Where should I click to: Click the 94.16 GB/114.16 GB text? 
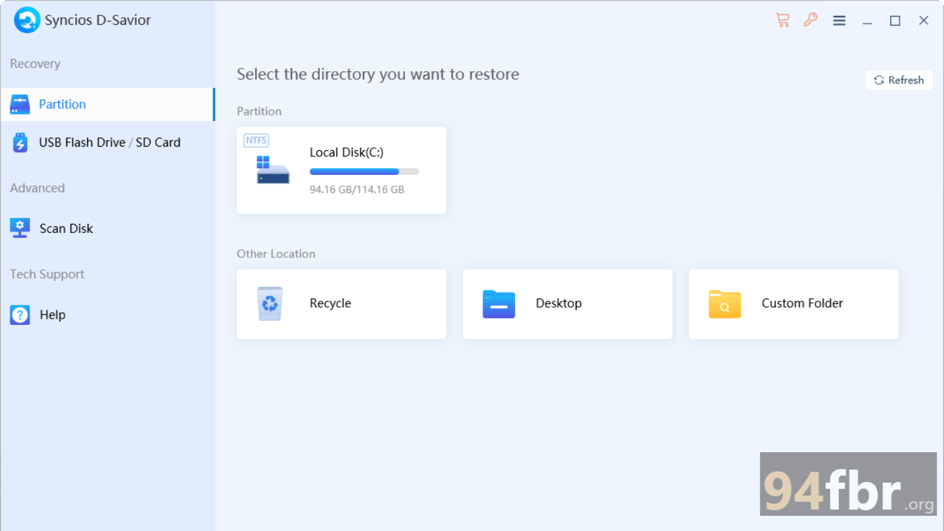(357, 189)
